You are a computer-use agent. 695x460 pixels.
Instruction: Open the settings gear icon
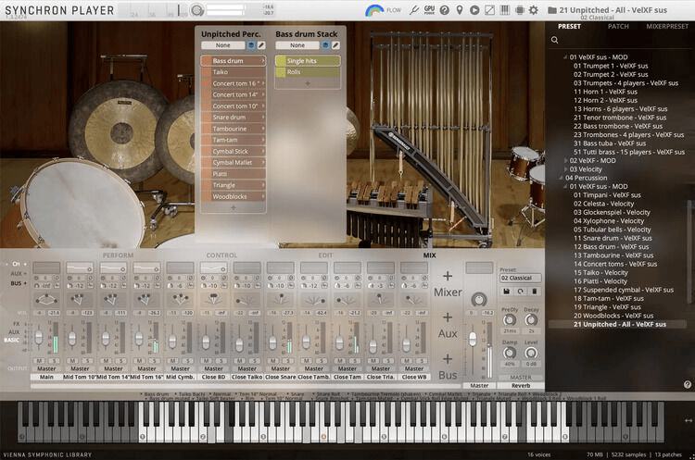533,10
